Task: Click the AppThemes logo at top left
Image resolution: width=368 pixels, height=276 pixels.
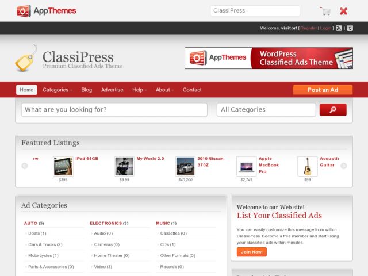Action: click(47, 11)
